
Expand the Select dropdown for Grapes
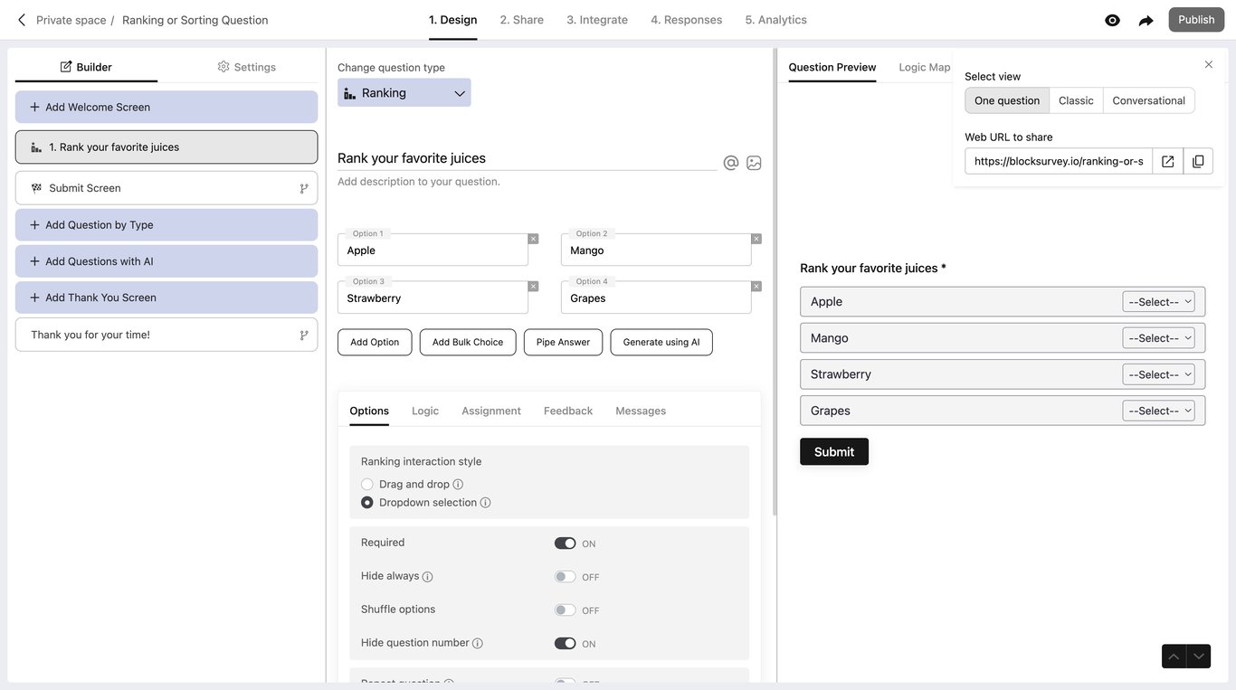click(x=1158, y=411)
